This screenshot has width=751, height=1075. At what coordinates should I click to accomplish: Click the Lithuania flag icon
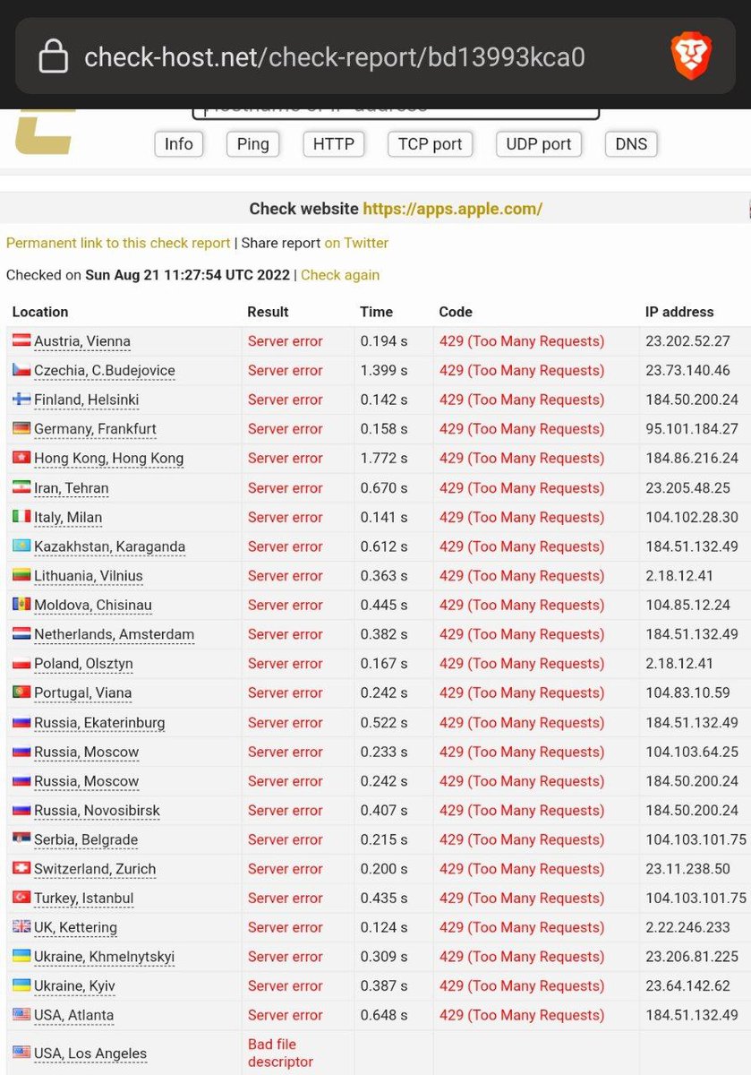tap(21, 576)
